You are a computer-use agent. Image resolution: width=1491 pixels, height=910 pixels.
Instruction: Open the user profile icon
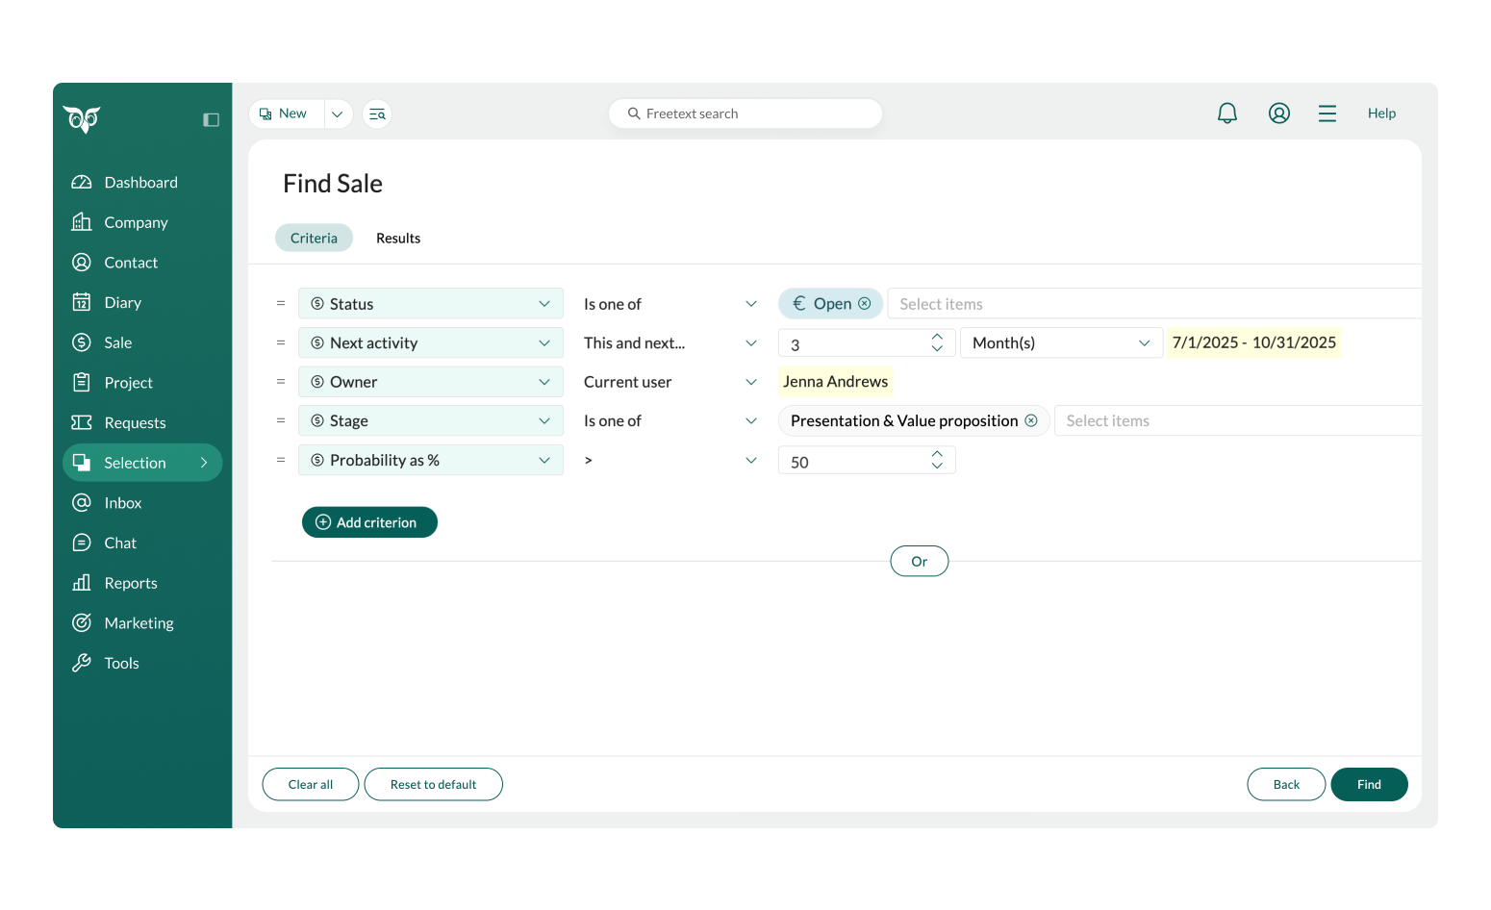[1278, 114]
